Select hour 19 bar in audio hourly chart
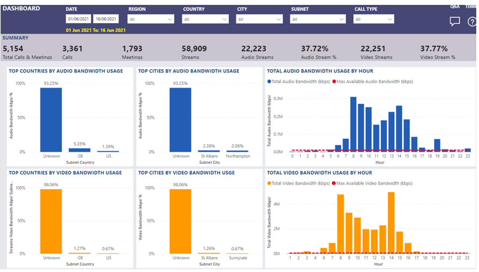 [437, 146]
